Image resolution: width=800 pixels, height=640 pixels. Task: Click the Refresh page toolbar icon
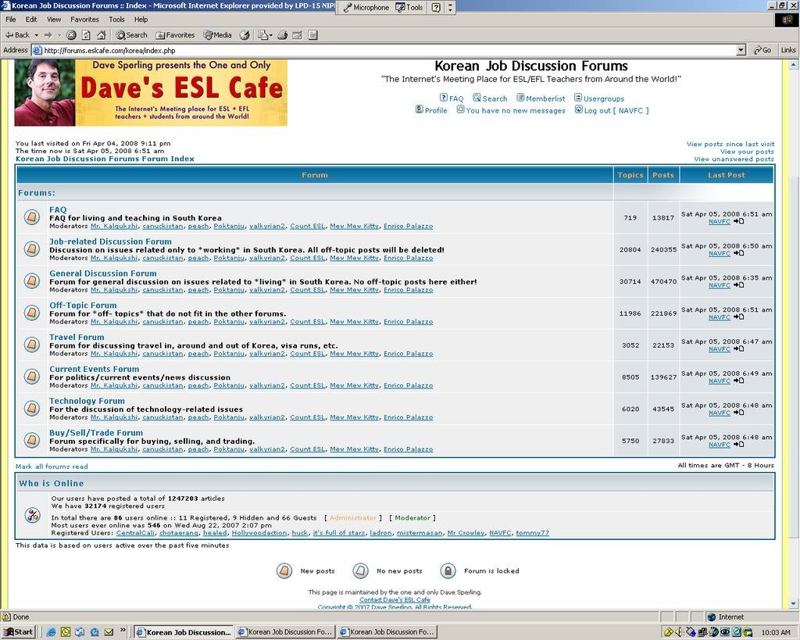tap(86, 35)
